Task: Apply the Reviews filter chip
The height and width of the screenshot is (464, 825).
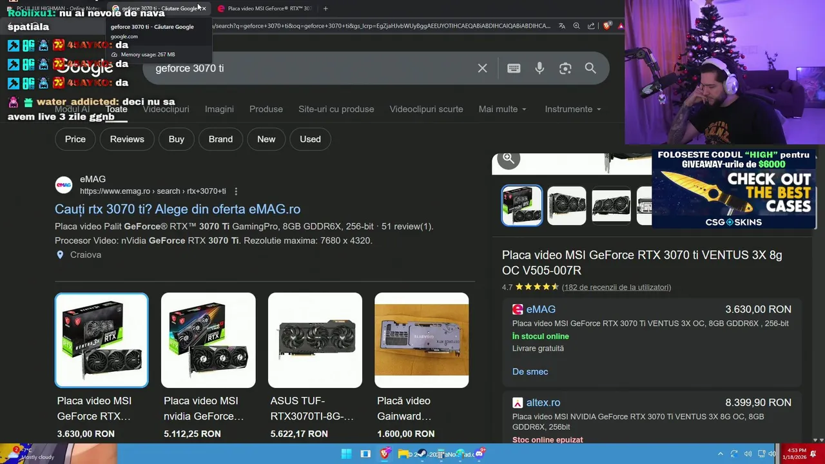Action: [x=127, y=139]
